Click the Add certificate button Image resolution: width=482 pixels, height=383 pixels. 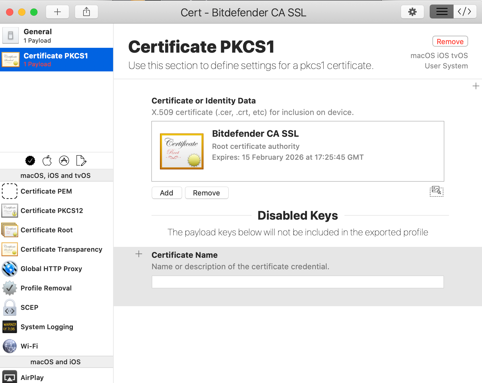(x=167, y=193)
